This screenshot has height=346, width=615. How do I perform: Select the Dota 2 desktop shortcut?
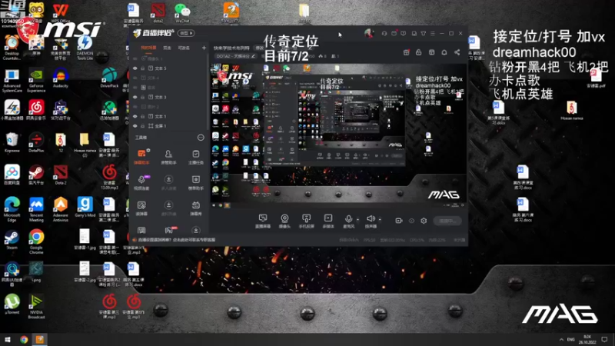click(61, 175)
